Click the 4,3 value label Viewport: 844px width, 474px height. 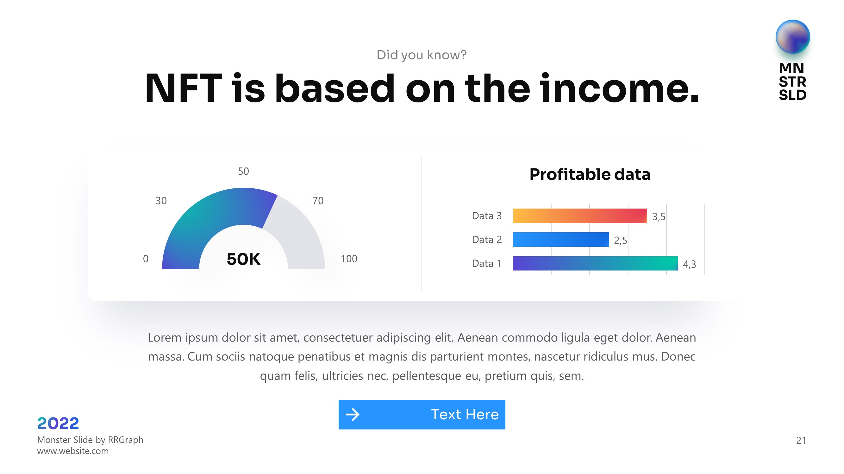pos(689,264)
